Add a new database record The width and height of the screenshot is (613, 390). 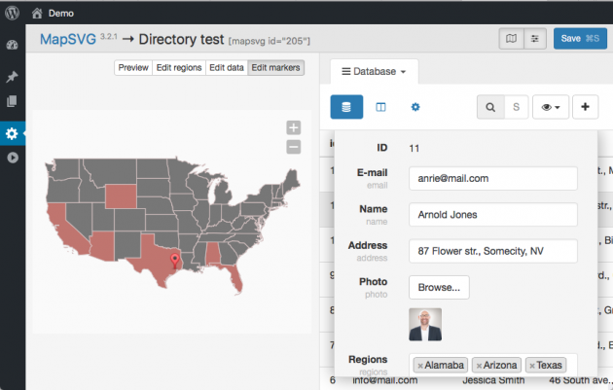(585, 107)
